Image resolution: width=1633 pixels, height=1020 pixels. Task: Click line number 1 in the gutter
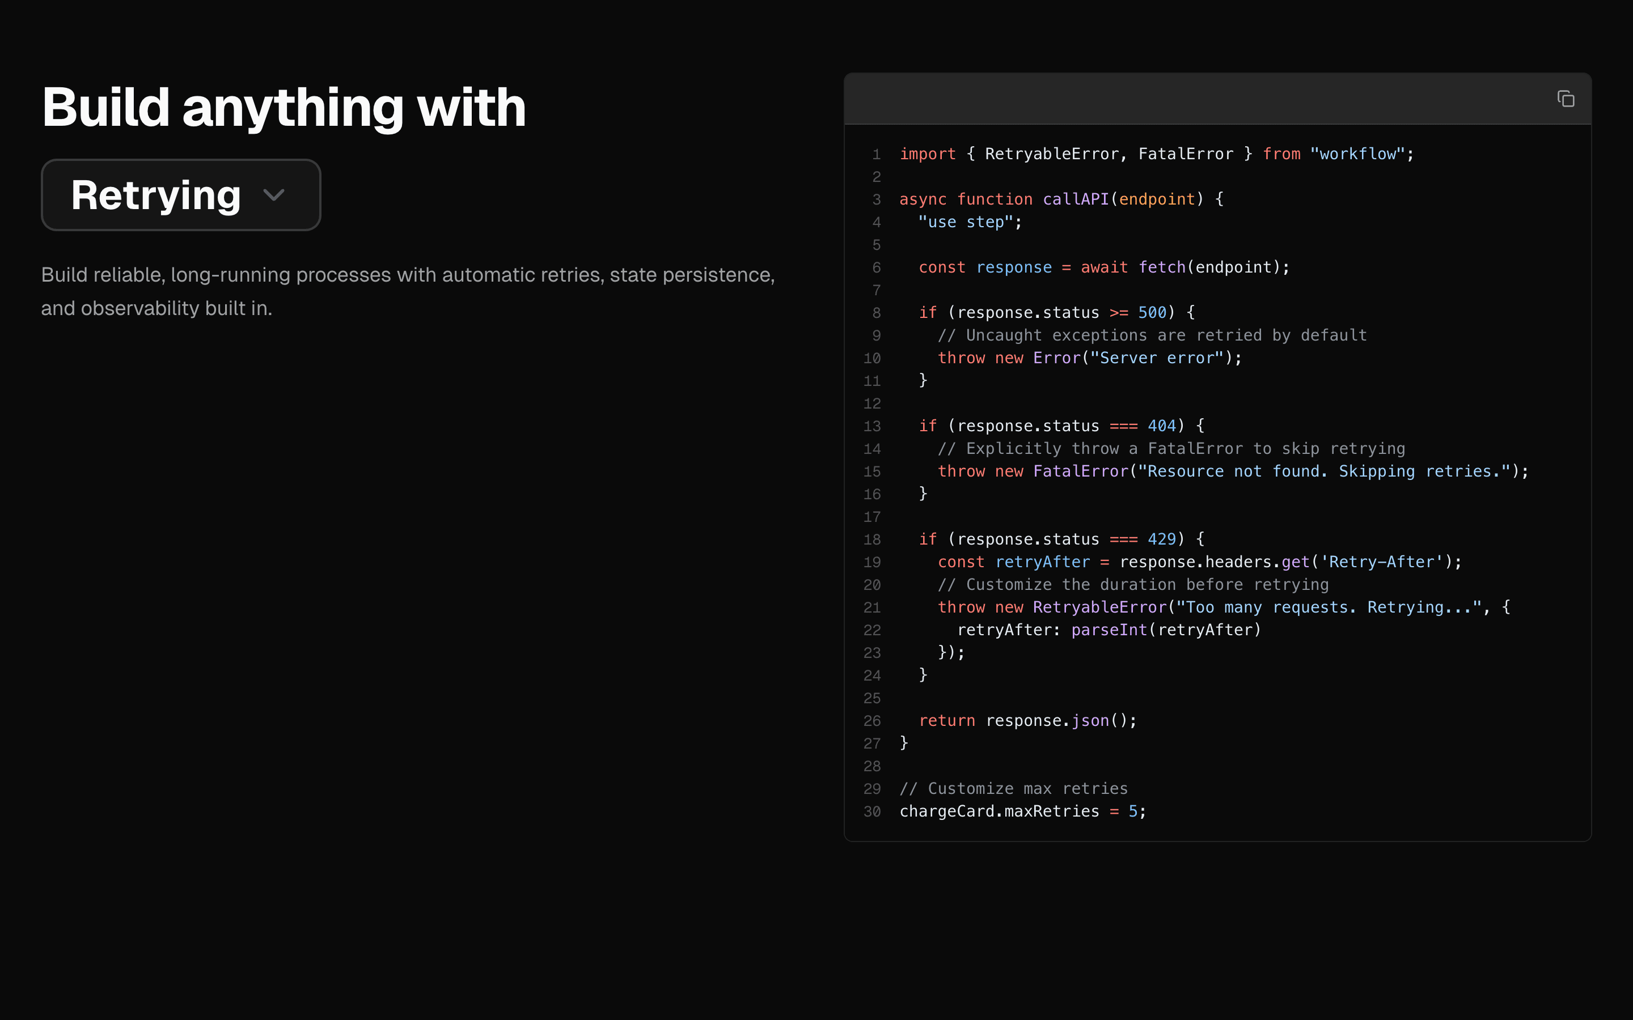click(x=877, y=154)
